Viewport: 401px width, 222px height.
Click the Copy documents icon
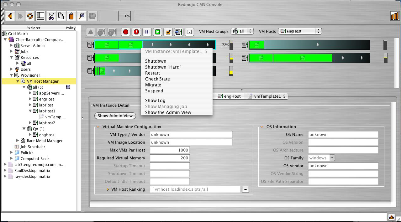click(61, 16)
